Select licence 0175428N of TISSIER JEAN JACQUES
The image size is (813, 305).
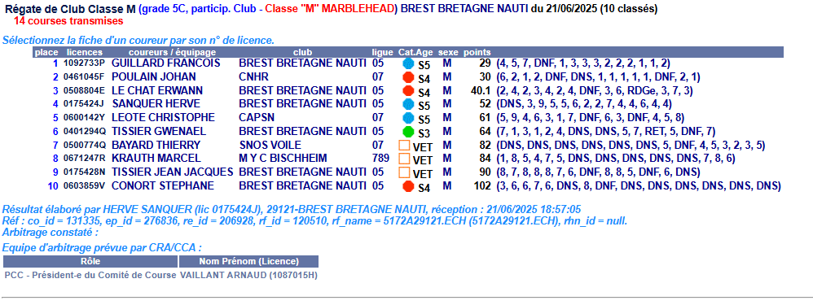[84, 172]
